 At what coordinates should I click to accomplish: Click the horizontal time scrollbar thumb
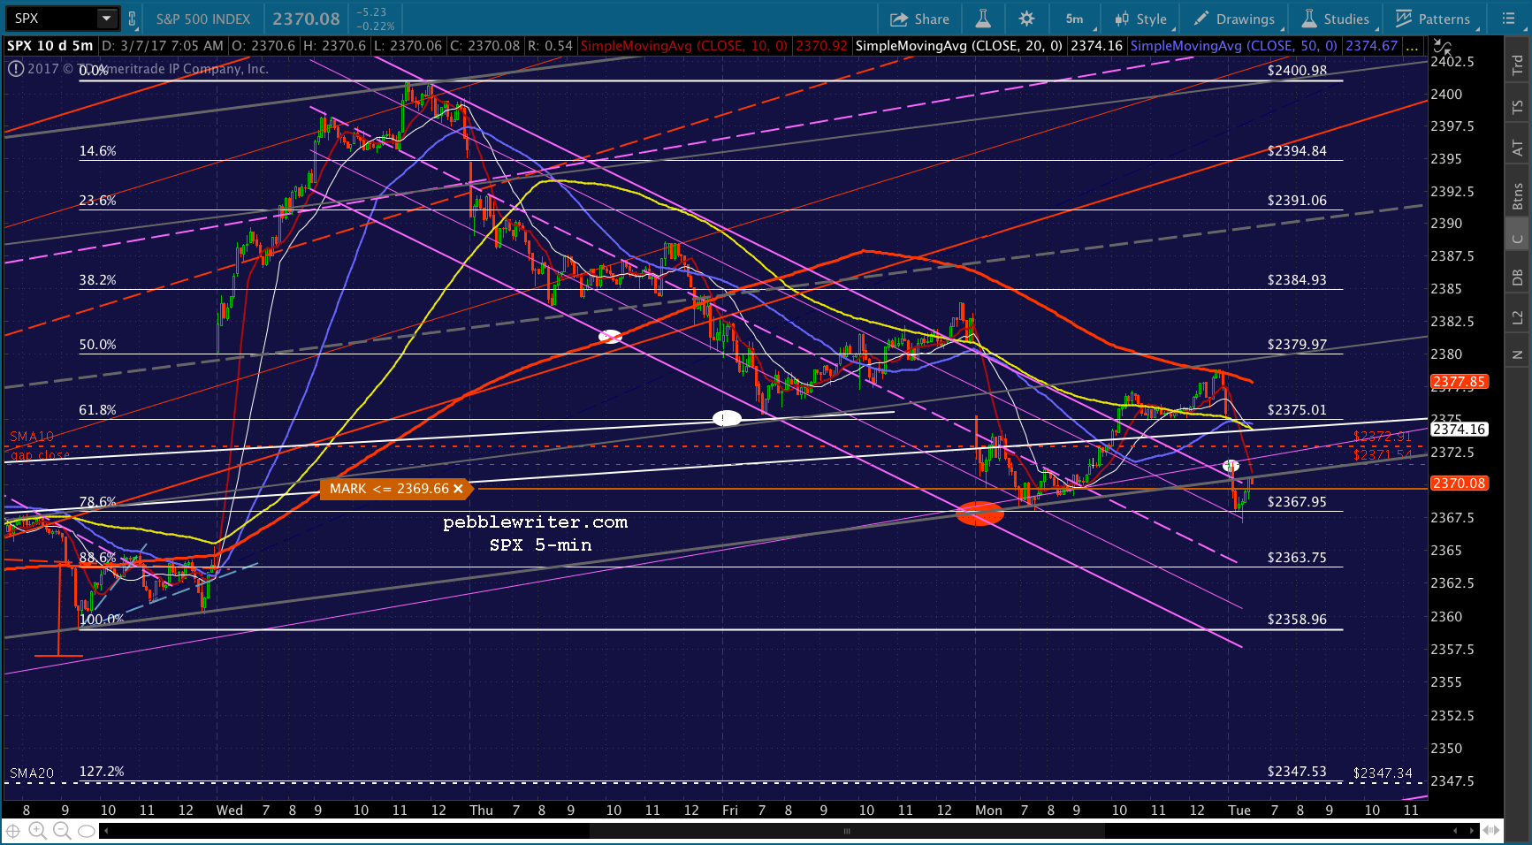pos(847,831)
